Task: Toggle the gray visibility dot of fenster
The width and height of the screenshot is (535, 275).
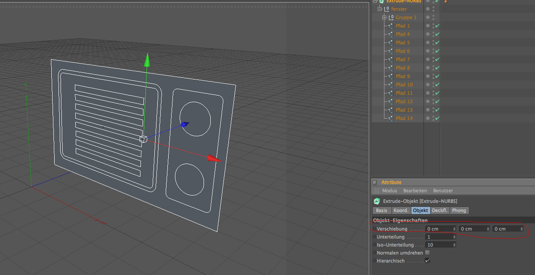Action: point(428,9)
